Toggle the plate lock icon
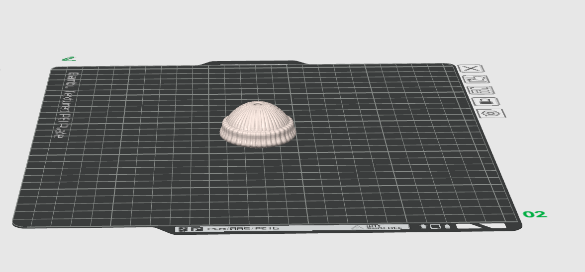This screenshot has width=585, height=272. click(x=487, y=102)
